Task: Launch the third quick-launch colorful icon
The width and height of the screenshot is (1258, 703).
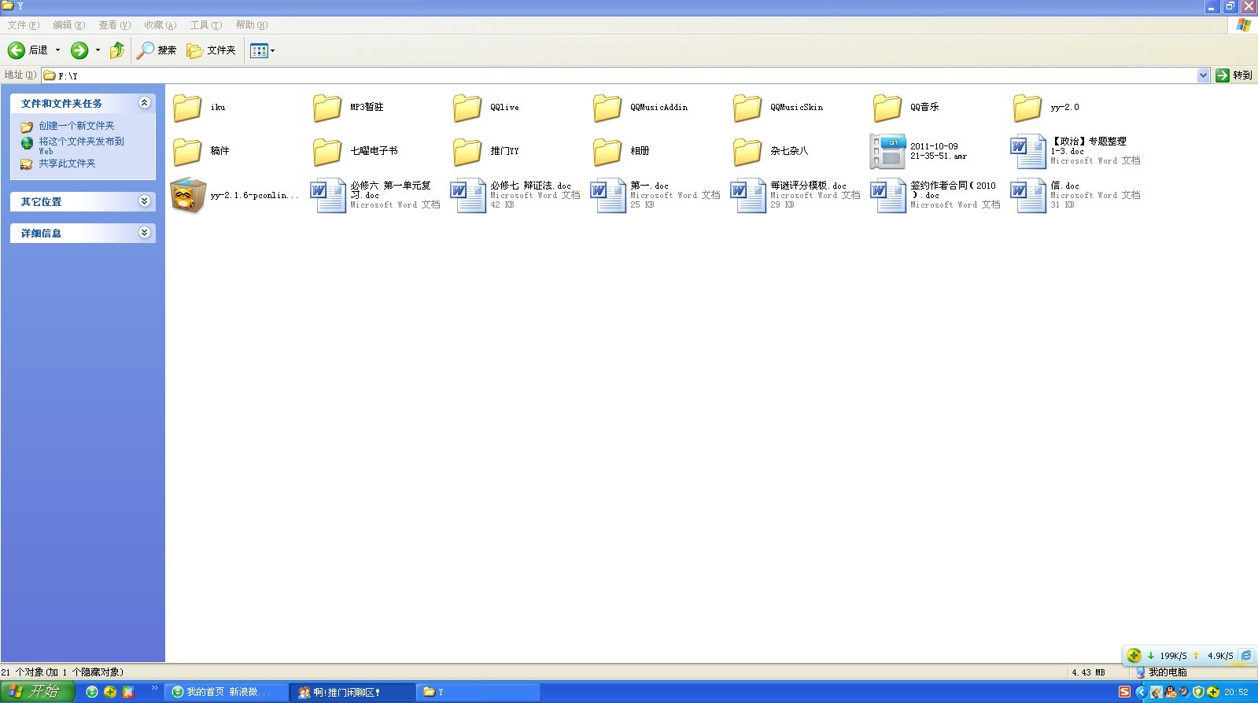Action: point(128,692)
